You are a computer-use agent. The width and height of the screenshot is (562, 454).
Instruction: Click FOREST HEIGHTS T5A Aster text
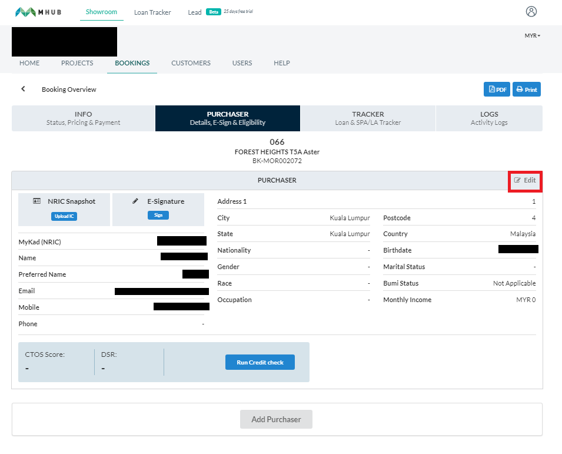point(277,152)
